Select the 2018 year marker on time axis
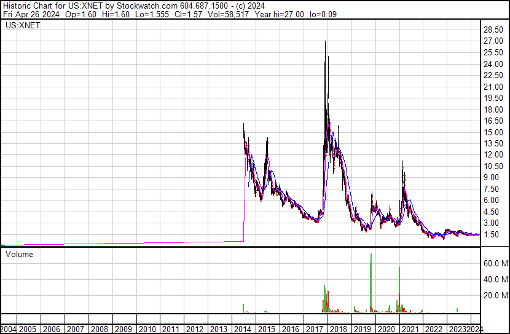510x334 pixels. pos(338,328)
